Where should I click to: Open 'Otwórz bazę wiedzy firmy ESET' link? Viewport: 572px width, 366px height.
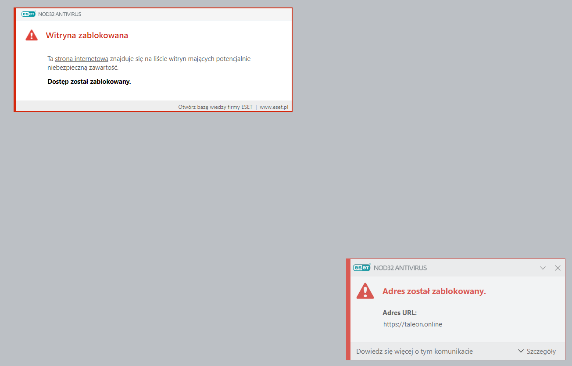pyautogui.click(x=215, y=107)
